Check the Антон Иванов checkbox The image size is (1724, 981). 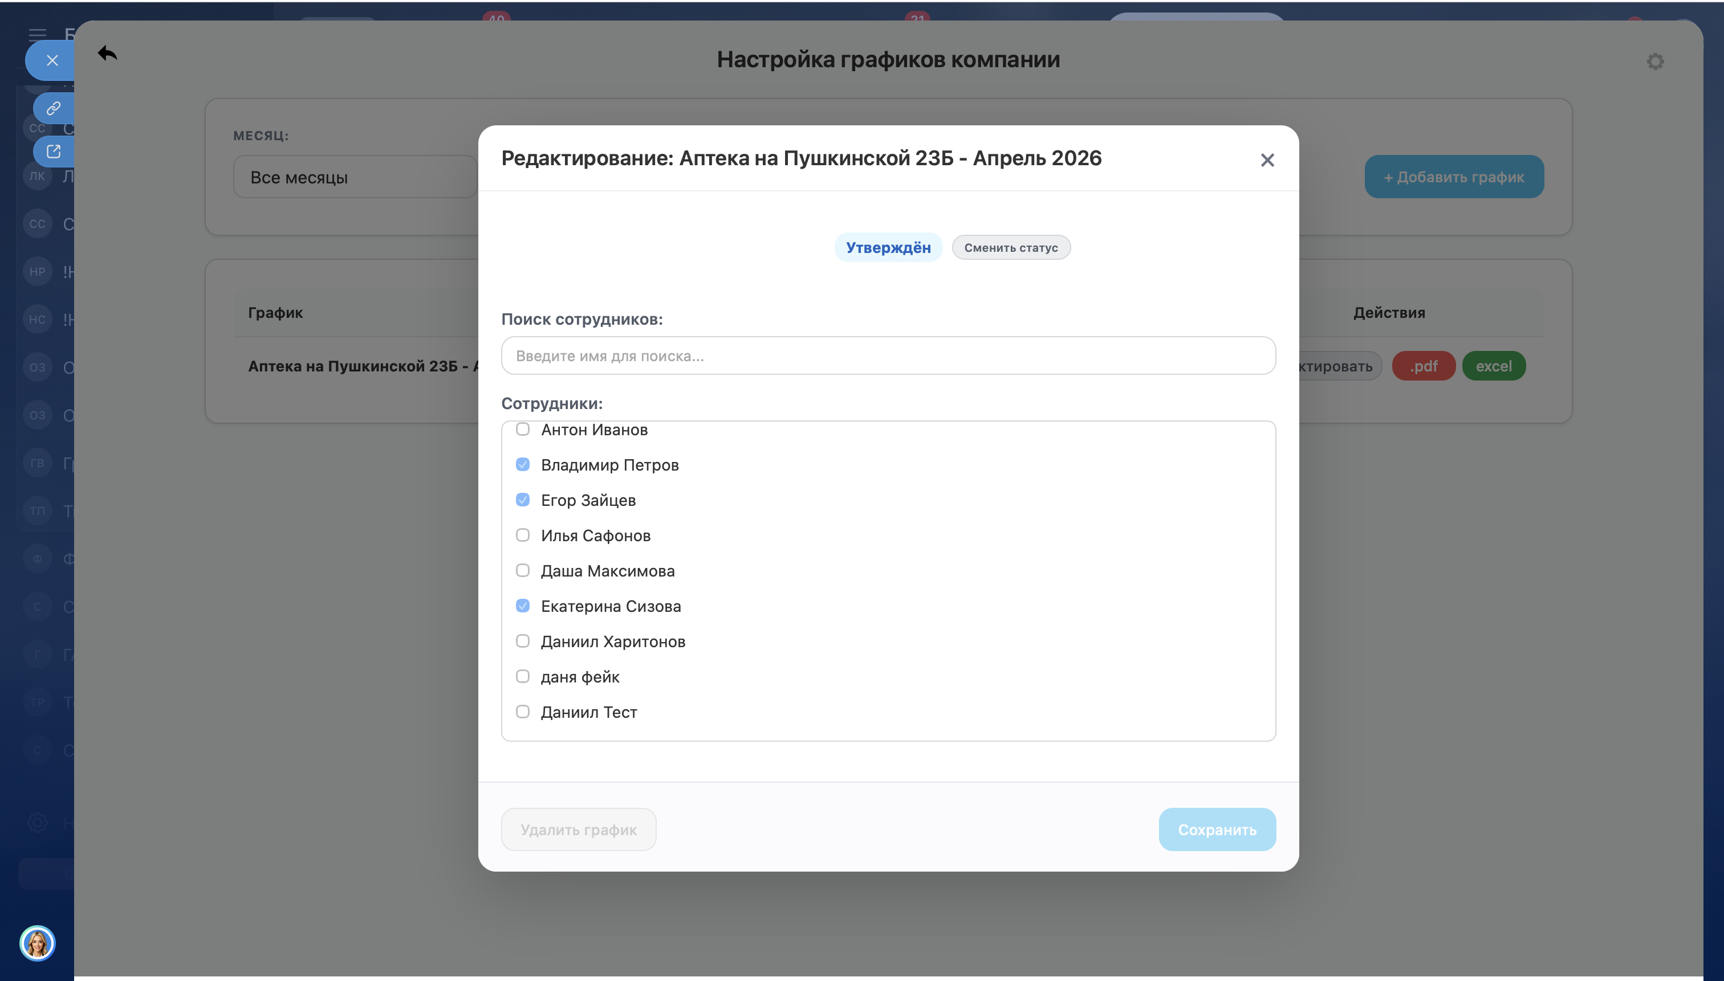523,429
